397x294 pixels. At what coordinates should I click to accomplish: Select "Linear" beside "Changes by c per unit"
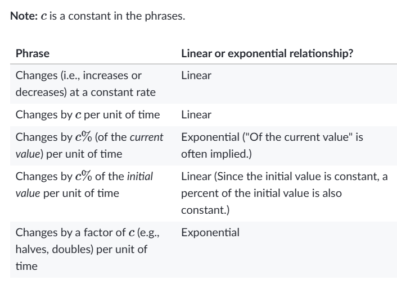[196, 115]
